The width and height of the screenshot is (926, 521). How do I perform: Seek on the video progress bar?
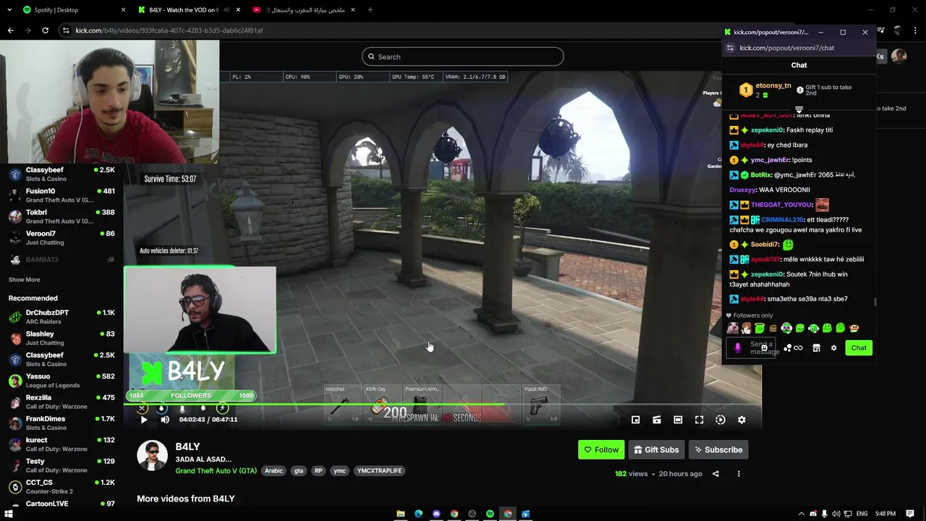point(442,404)
